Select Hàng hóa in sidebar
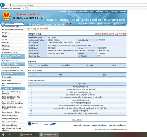147x137 pixels. coord(6,33)
